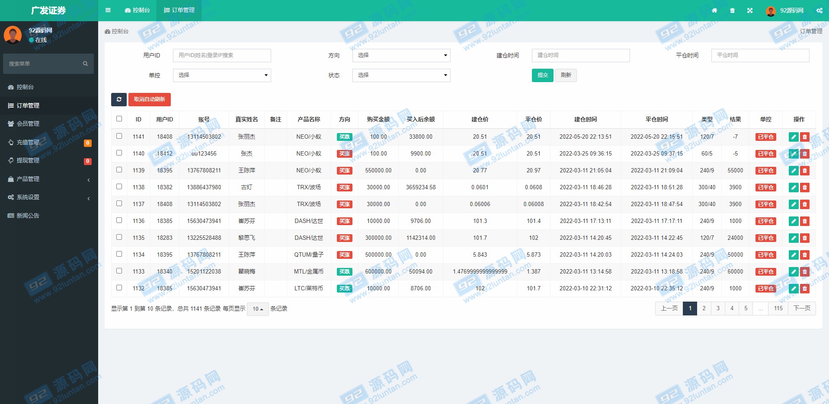Click the 取消自动刷新 button
Screen dimensions: 829x404
click(150, 99)
